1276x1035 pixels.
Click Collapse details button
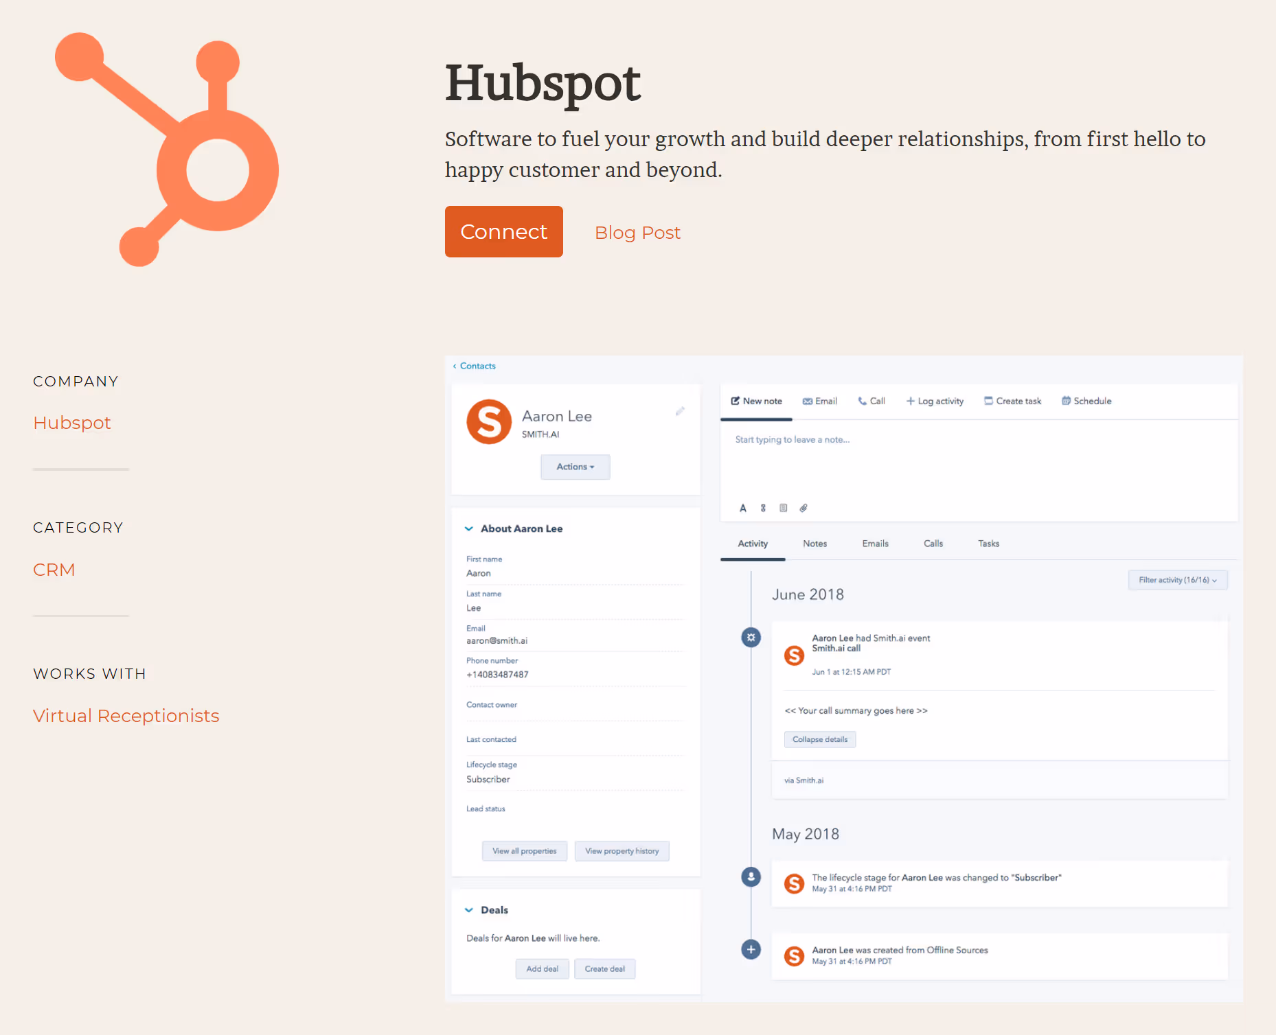click(x=820, y=739)
